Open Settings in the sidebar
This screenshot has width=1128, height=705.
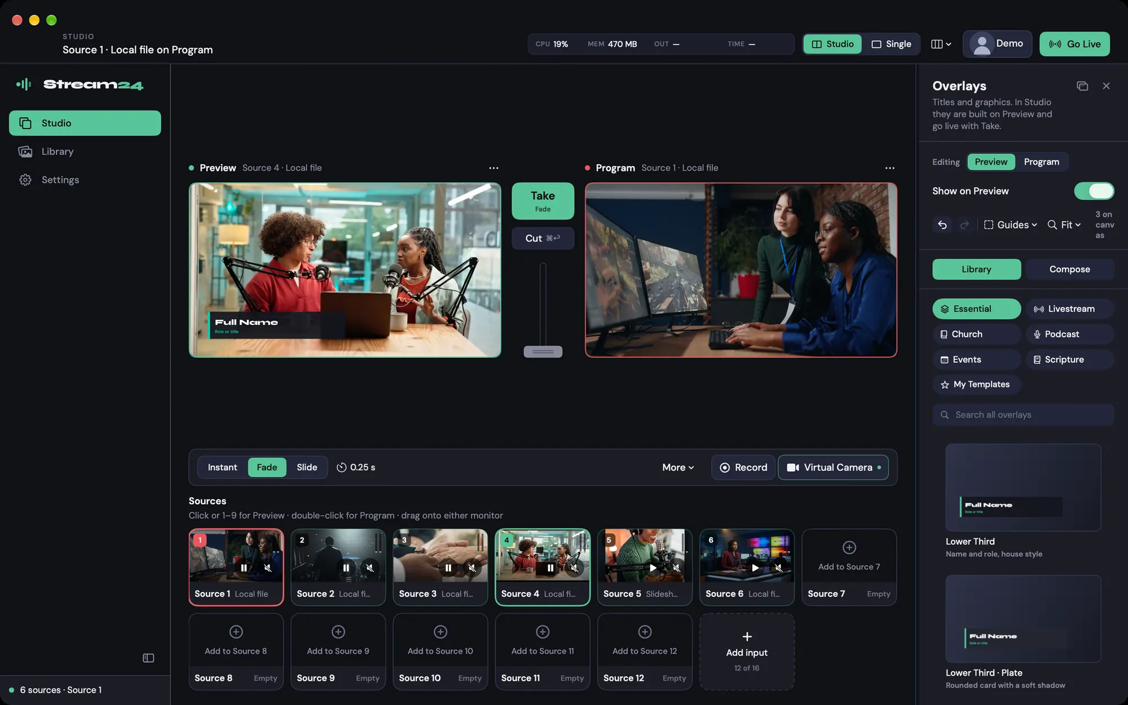[85, 179]
